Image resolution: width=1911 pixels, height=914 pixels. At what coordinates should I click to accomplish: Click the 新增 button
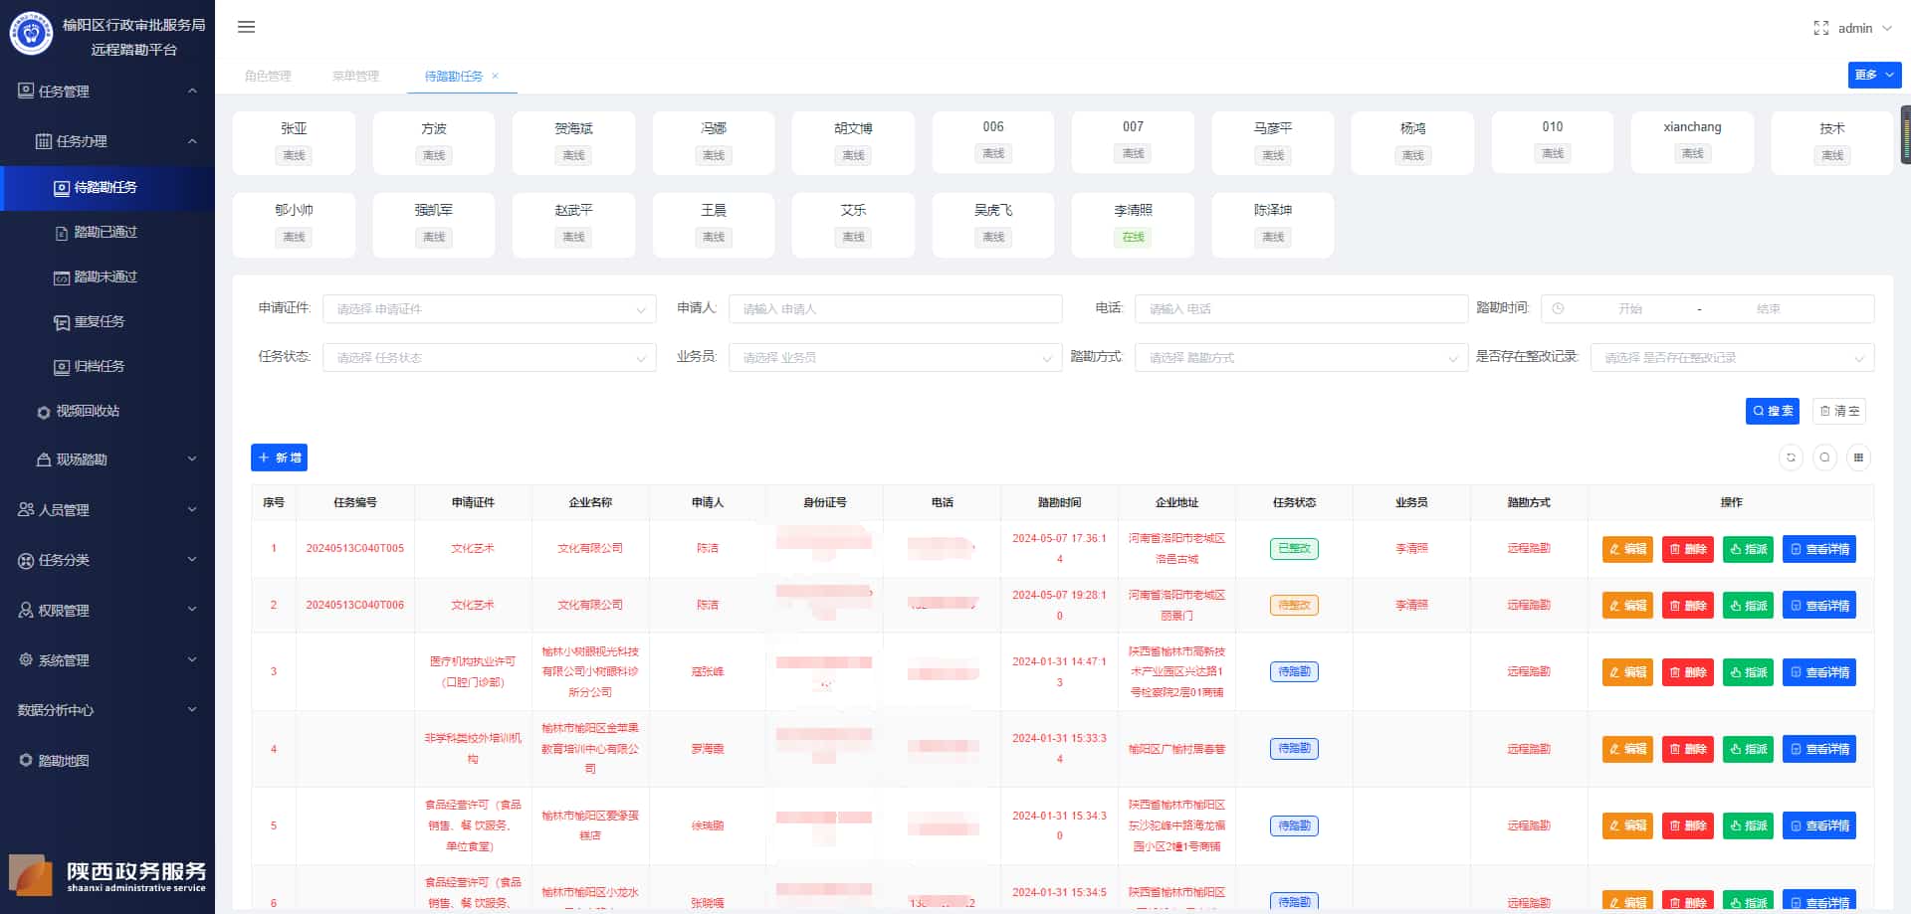(x=279, y=457)
